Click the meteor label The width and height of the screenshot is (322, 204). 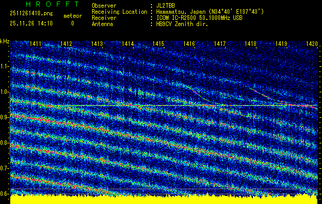pyautogui.click(x=72, y=16)
